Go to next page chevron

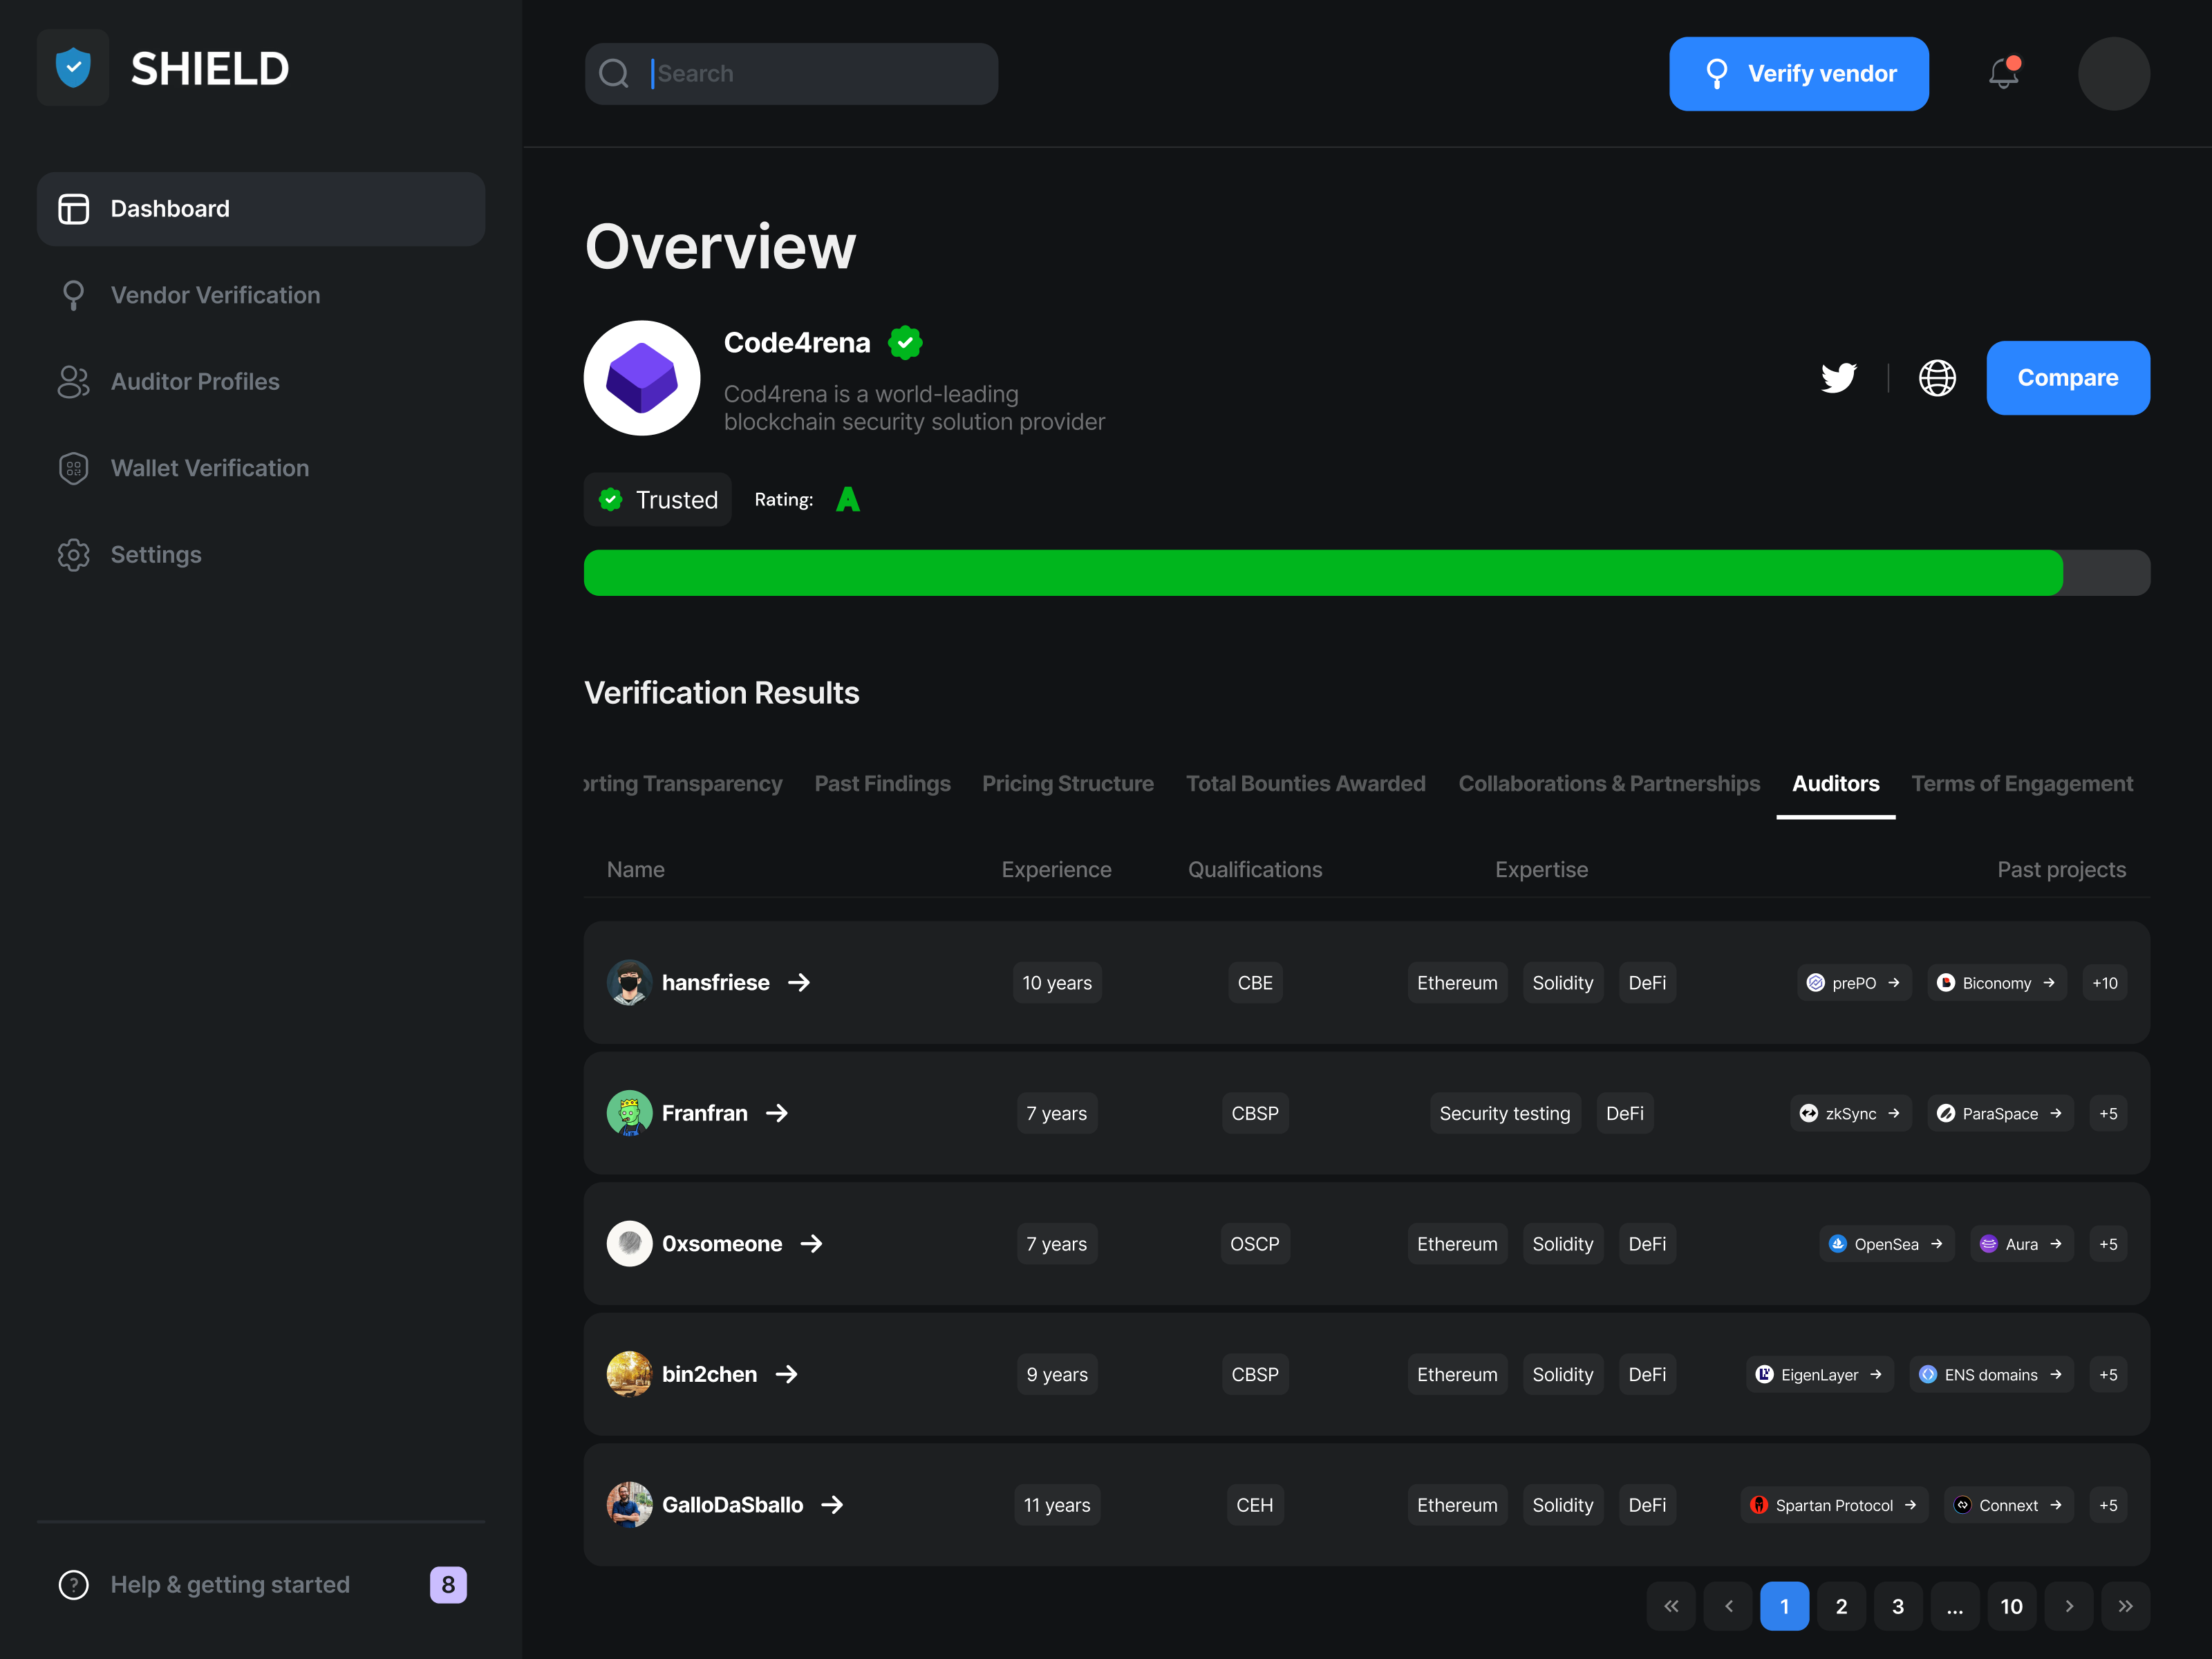[2069, 1606]
